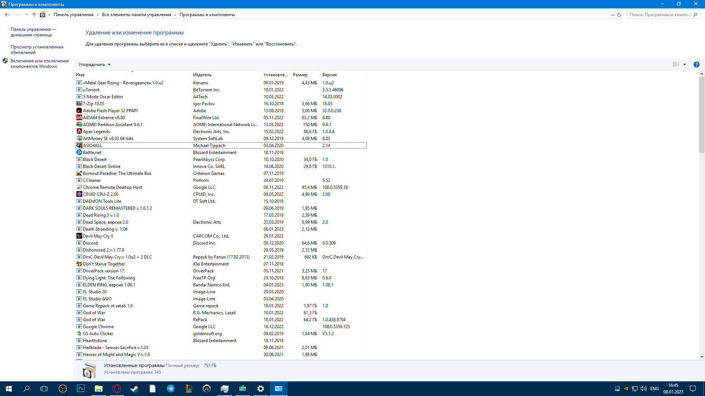
Task: Open Просмотр установленных обновлений link
Action: pyautogui.click(x=37, y=50)
